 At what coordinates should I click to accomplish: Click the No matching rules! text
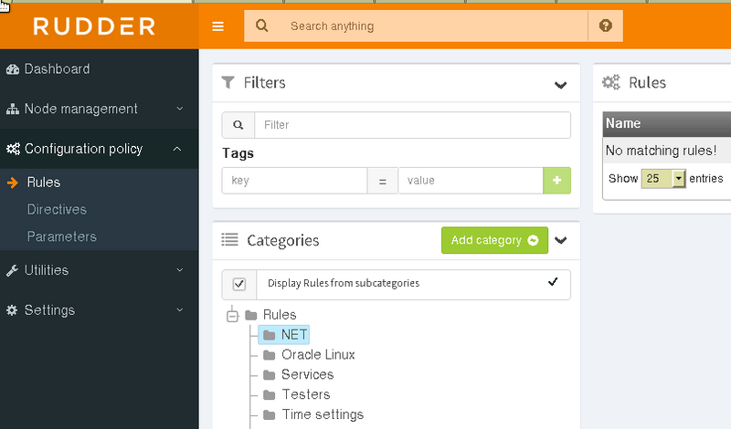[x=661, y=151]
